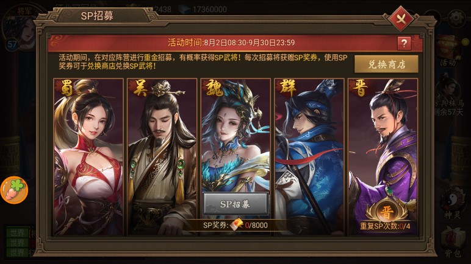
Task: Select the 晋 faction hero card
Action: pyautogui.click(x=383, y=157)
